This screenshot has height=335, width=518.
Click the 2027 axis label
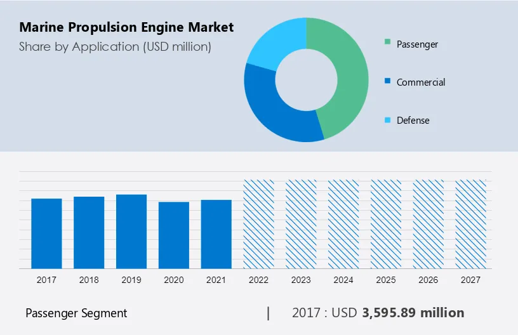[x=471, y=280]
